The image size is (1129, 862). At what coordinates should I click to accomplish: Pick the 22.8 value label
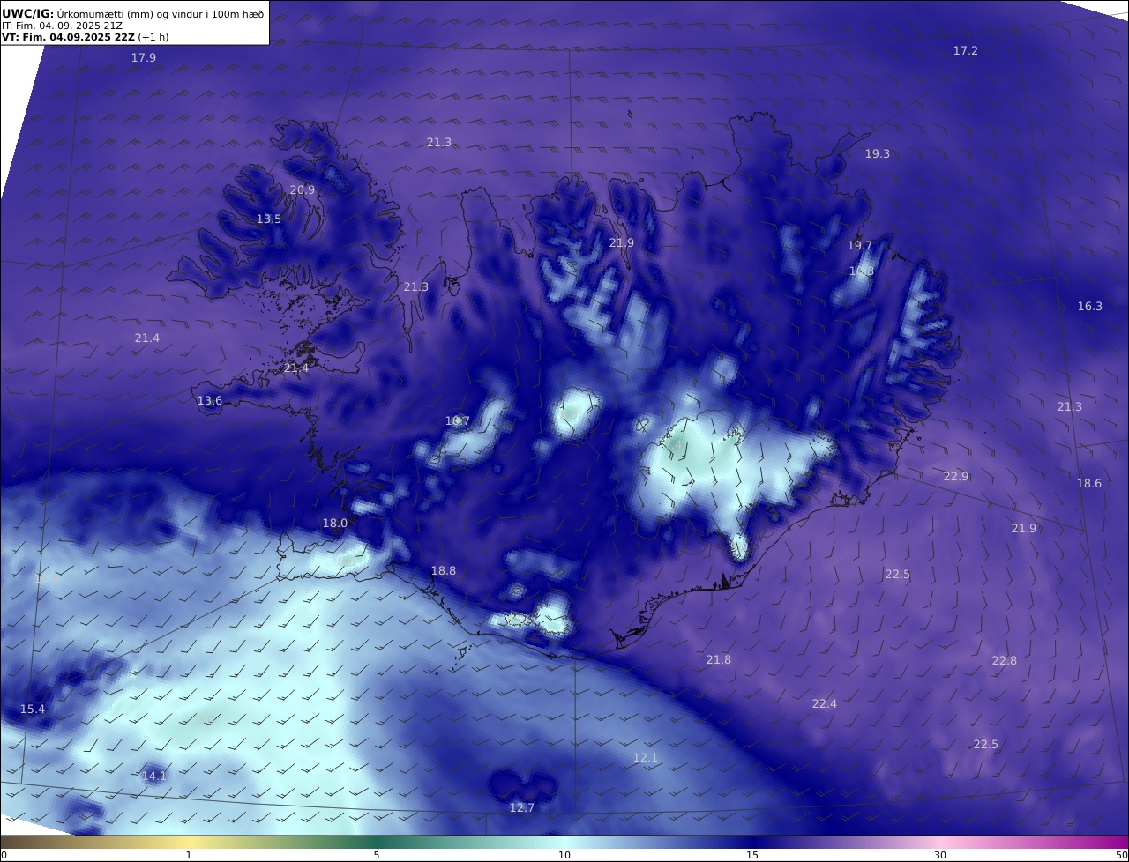(1005, 661)
